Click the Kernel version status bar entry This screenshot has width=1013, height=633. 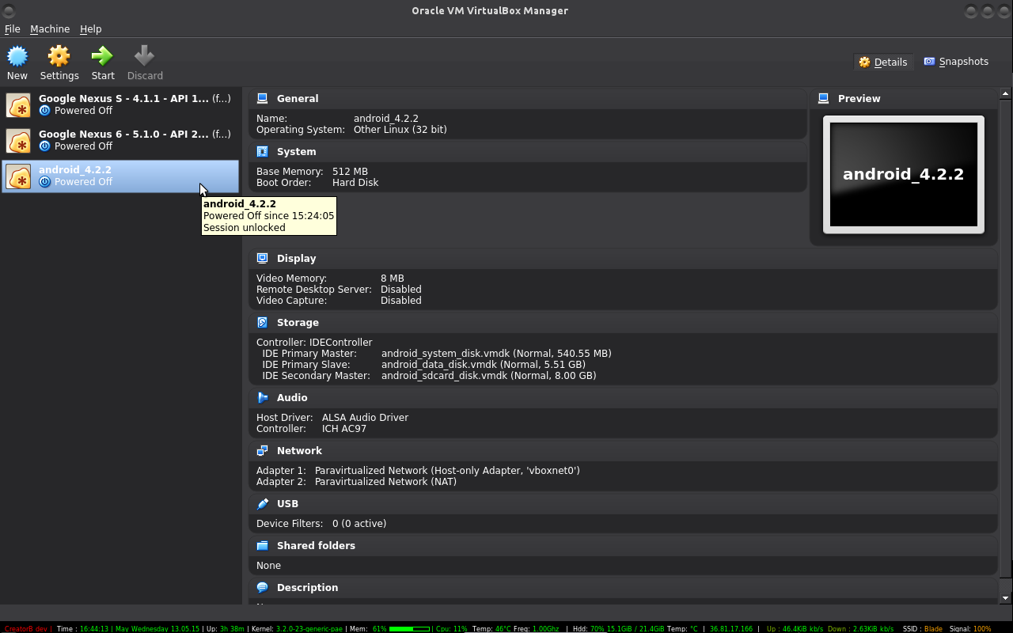point(297,629)
